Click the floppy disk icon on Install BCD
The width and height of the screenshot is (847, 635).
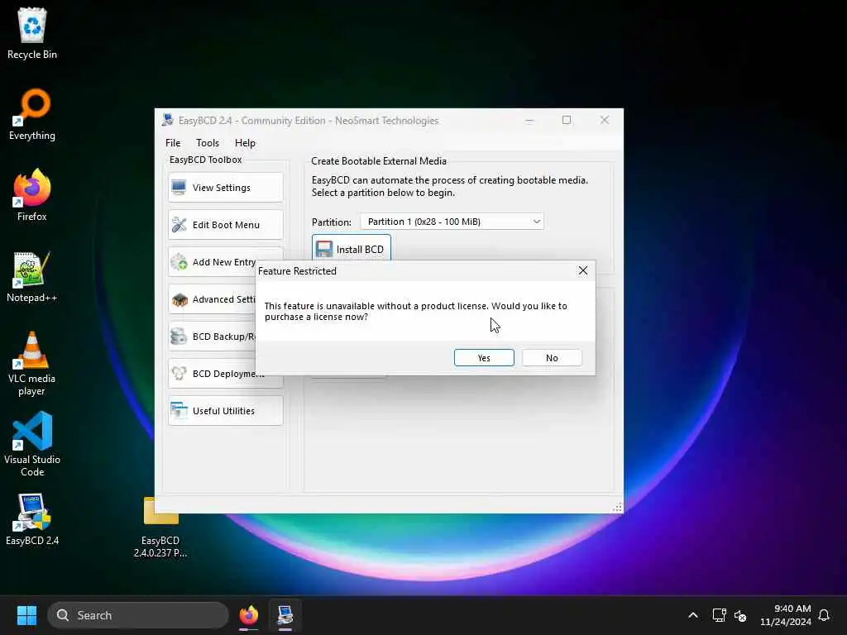click(x=324, y=249)
